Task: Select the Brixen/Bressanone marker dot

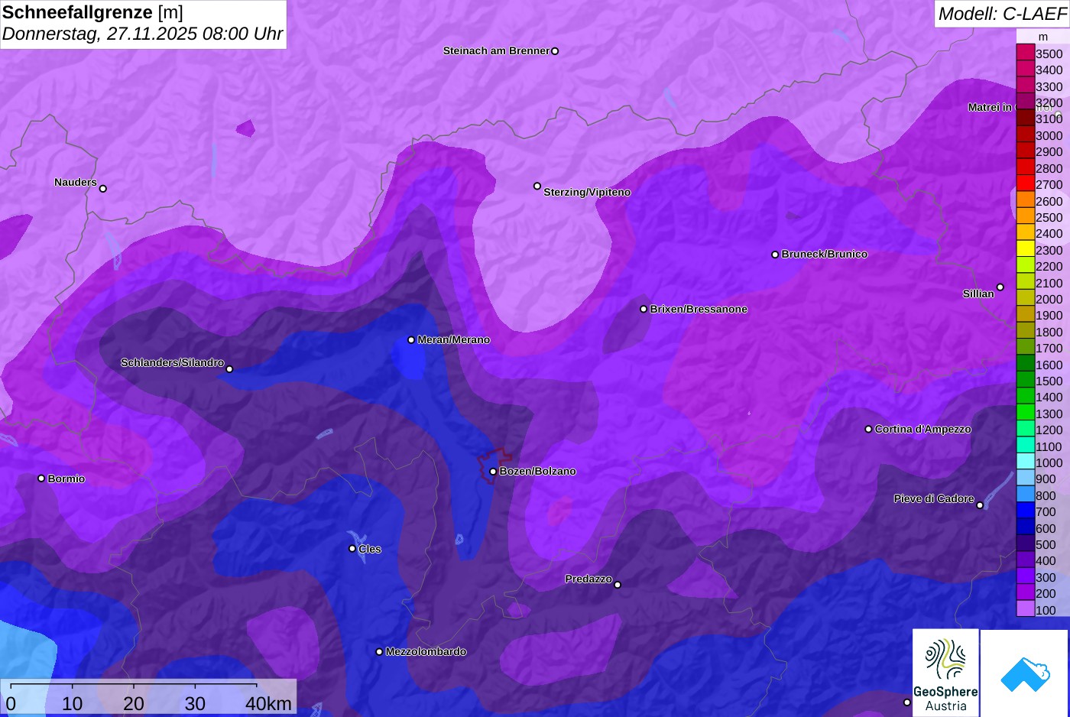Action: click(644, 309)
